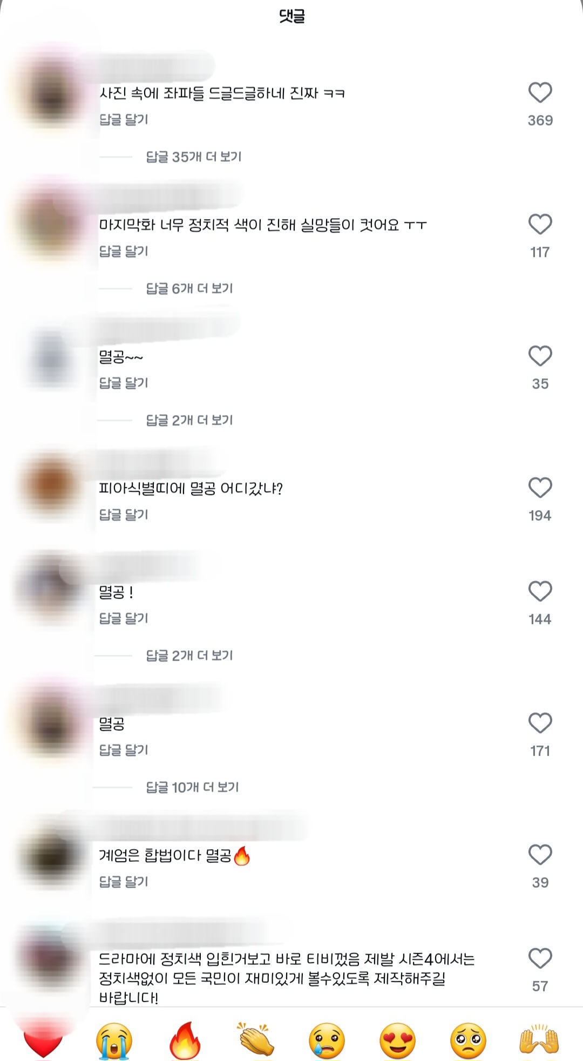Viewport: 583px width, 1061px height.
Task: Select the raised hands emoji
Action: 539,1039
